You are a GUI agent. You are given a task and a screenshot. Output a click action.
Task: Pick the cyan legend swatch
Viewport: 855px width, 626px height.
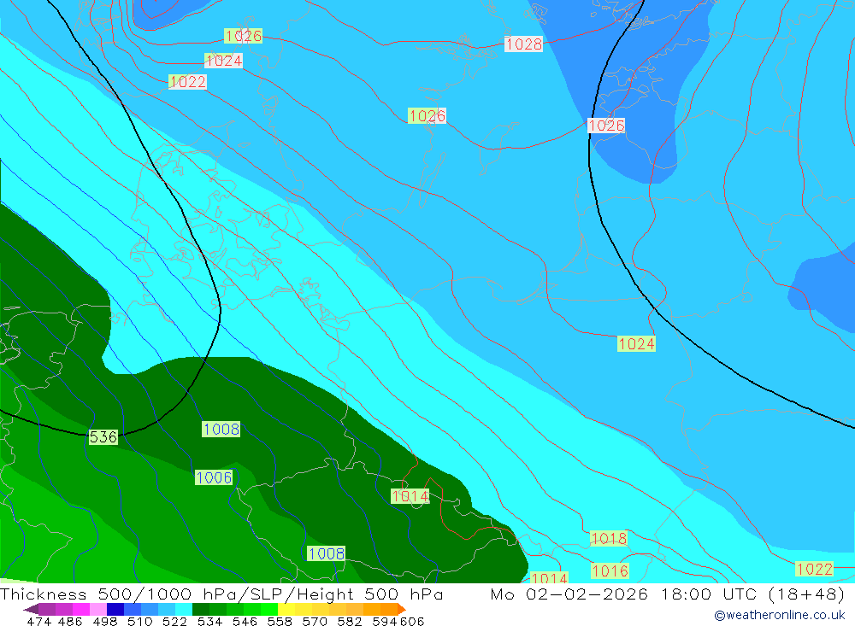click(x=184, y=609)
